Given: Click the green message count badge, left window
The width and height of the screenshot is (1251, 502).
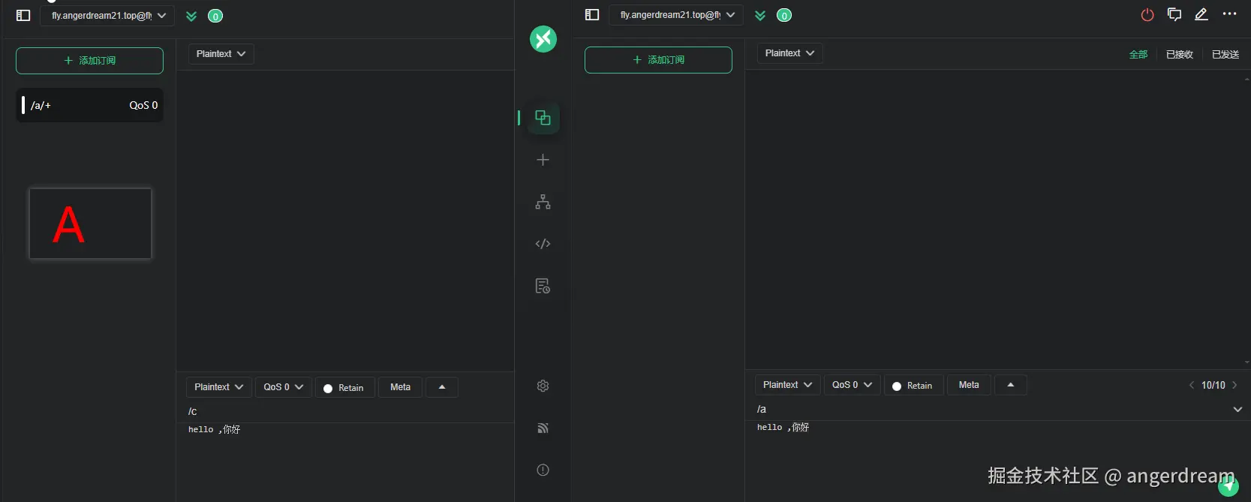Looking at the screenshot, I should click(215, 16).
